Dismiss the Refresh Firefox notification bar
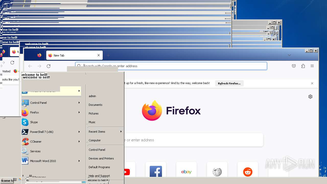 point(312,83)
